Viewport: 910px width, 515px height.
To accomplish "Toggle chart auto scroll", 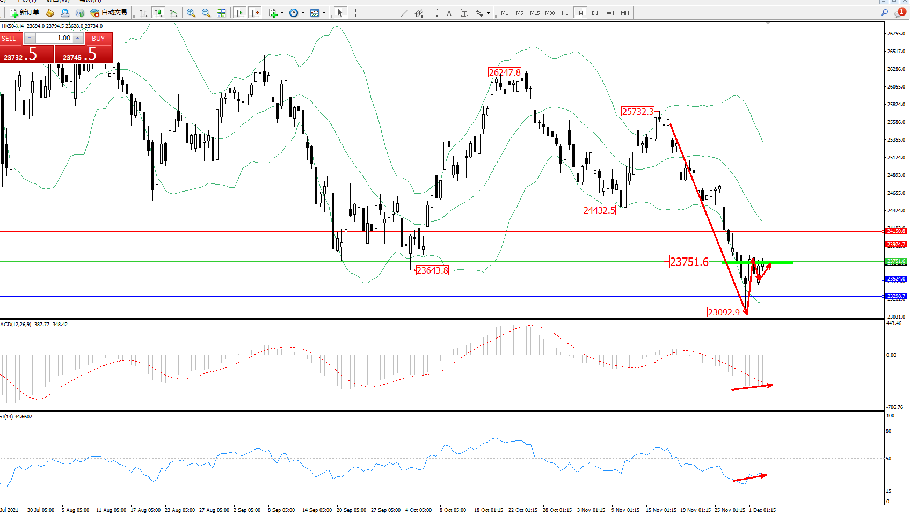I will pyautogui.click(x=240, y=13).
